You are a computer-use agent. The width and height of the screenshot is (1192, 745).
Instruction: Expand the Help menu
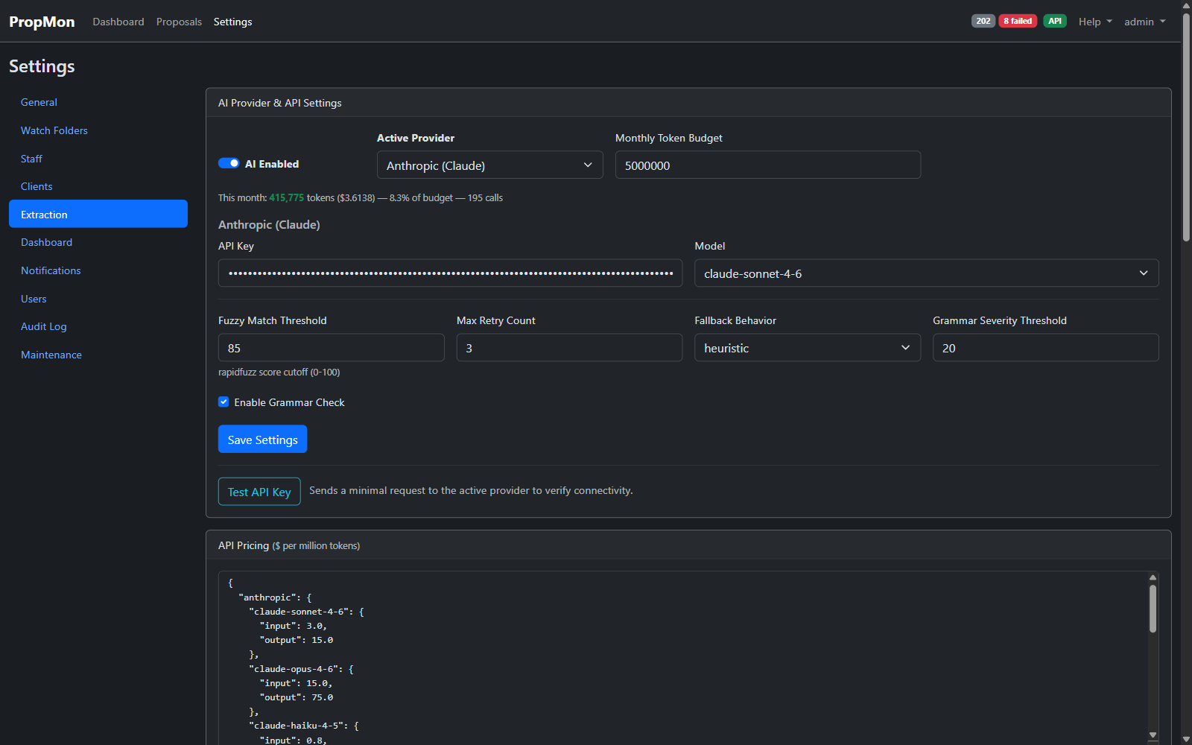pos(1094,22)
